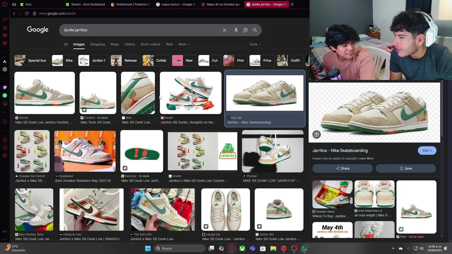This screenshot has width=452, height=254.
Task: Click the address bar URL
Action: 57,13
